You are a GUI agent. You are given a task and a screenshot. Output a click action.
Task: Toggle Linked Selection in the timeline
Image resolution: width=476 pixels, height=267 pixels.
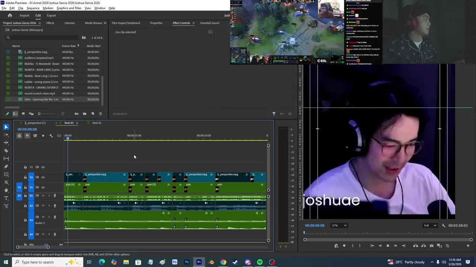(35, 136)
